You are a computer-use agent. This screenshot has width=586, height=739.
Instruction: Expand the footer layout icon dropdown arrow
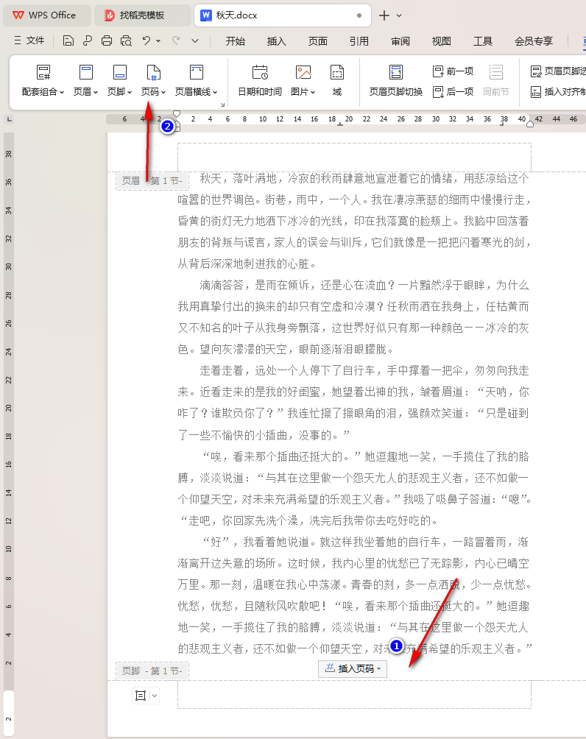tap(154, 696)
